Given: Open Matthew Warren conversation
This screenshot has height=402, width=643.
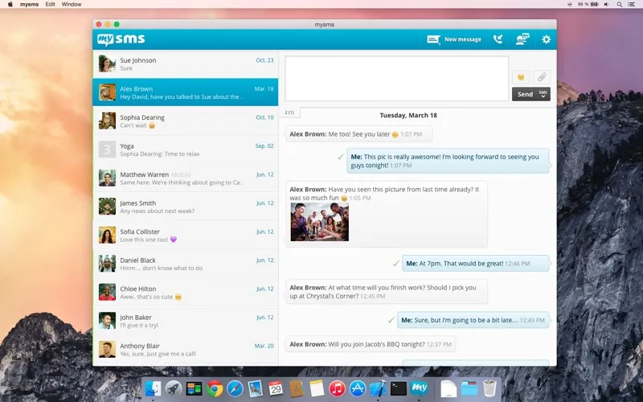Looking at the screenshot, I should (x=186, y=178).
